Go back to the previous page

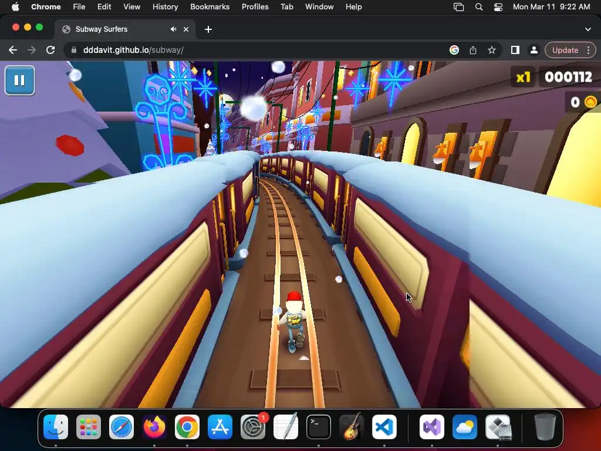pos(13,51)
